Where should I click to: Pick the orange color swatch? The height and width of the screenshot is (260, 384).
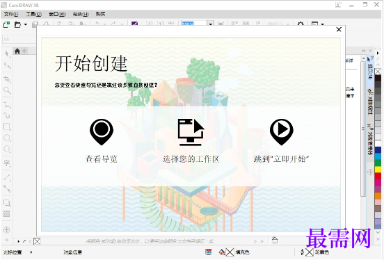378,195
